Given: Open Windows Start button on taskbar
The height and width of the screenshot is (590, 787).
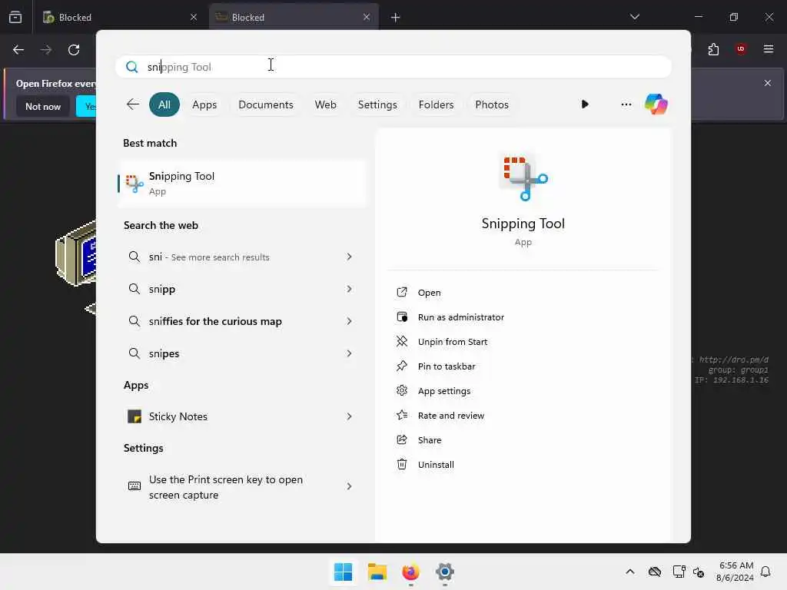Looking at the screenshot, I should point(344,572).
